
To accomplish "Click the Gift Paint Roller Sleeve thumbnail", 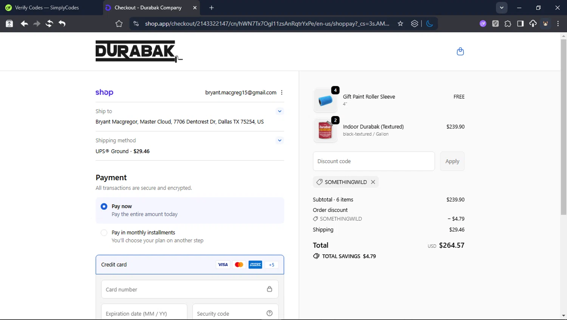I will (x=325, y=100).
